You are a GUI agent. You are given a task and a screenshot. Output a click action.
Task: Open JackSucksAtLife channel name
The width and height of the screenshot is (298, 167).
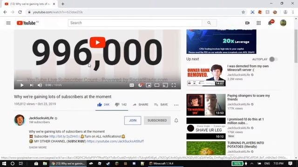[41, 118]
